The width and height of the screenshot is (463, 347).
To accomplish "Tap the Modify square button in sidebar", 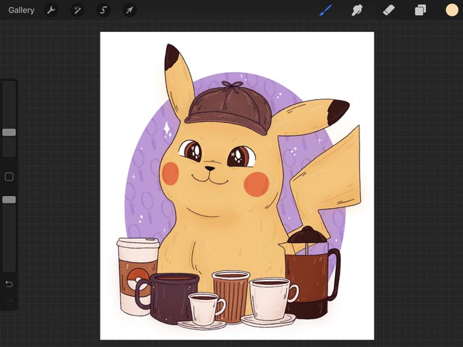I will 9,177.
